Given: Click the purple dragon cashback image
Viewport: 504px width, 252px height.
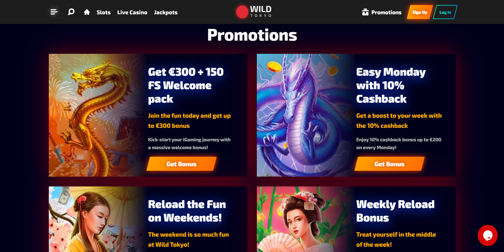Looking at the screenshot, I should click(x=305, y=115).
